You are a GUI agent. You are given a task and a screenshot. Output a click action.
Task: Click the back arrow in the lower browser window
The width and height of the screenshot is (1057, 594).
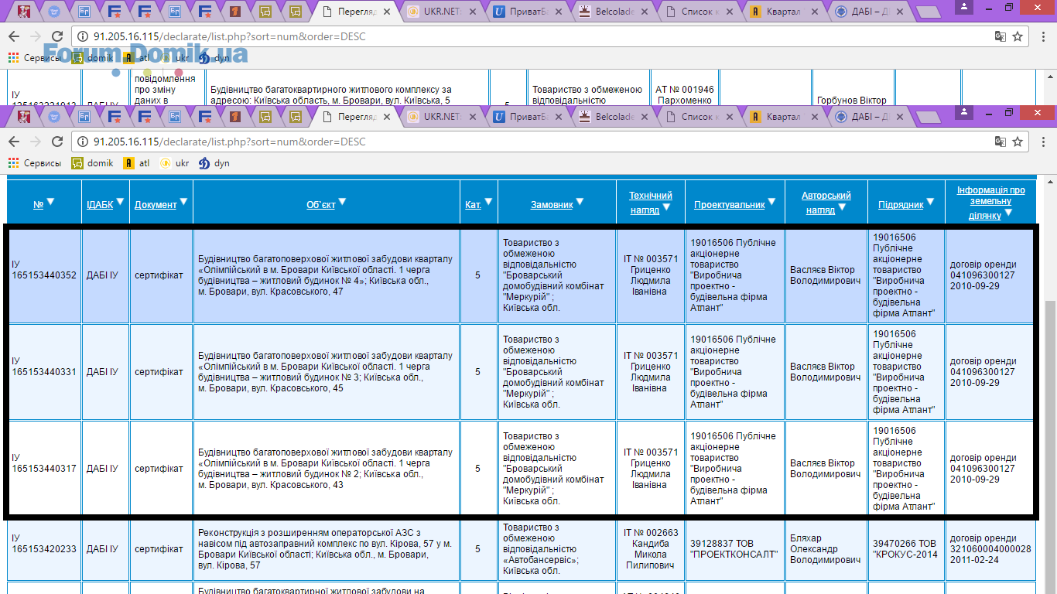[14, 142]
